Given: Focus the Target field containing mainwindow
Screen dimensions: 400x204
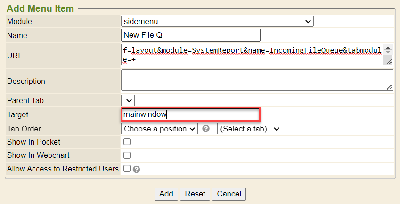Looking at the screenshot, I should [190, 114].
